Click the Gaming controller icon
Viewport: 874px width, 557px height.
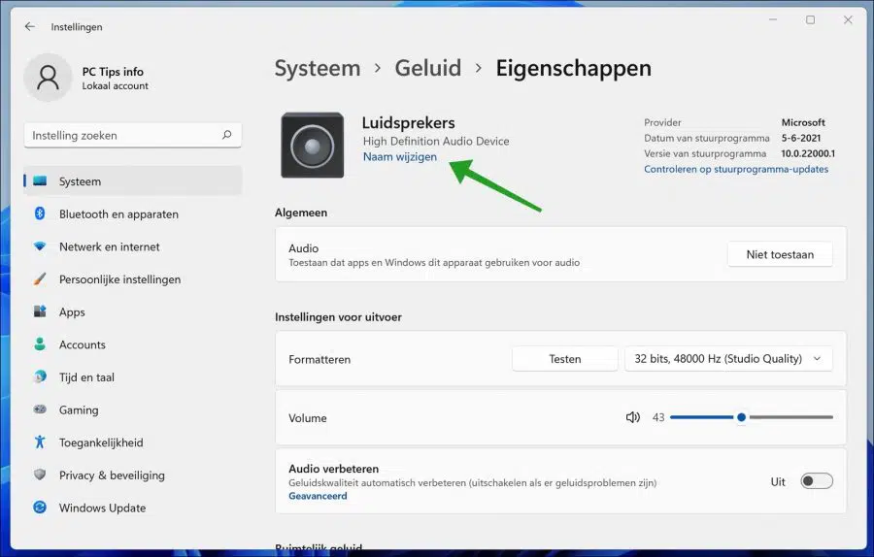pyautogui.click(x=40, y=410)
